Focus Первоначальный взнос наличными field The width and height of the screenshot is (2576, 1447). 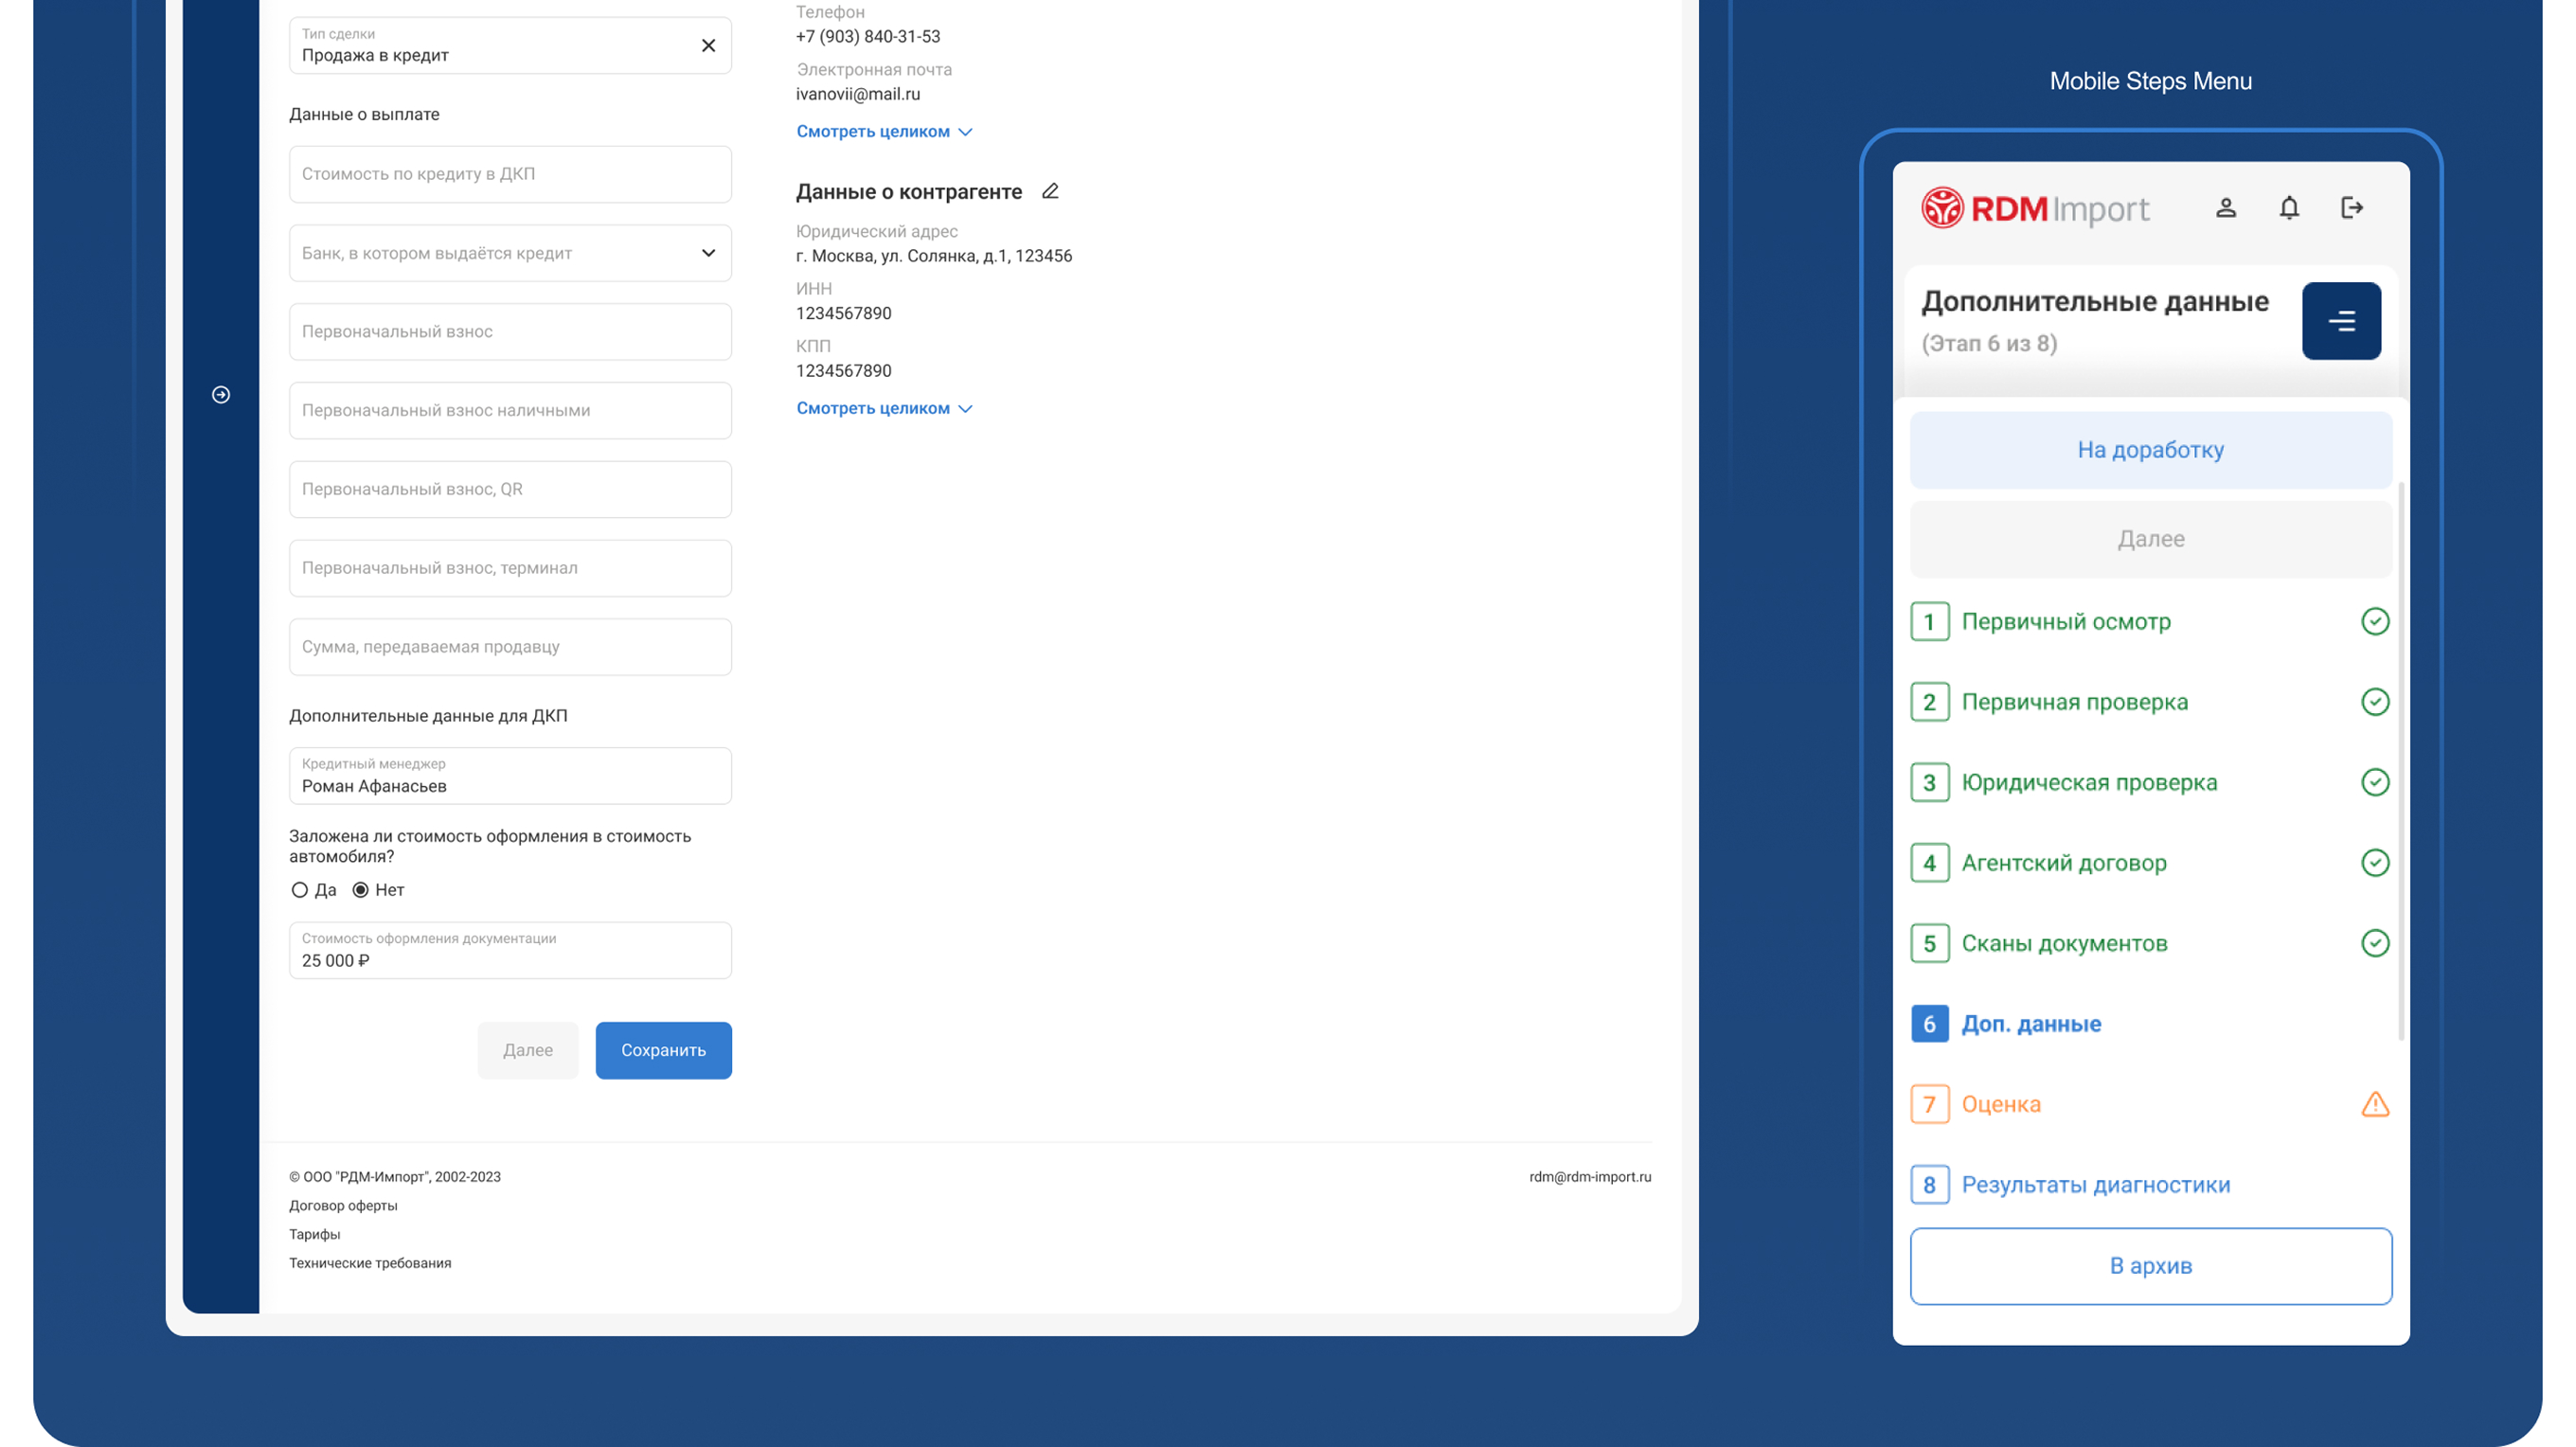pyautogui.click(x=510, y=410)
